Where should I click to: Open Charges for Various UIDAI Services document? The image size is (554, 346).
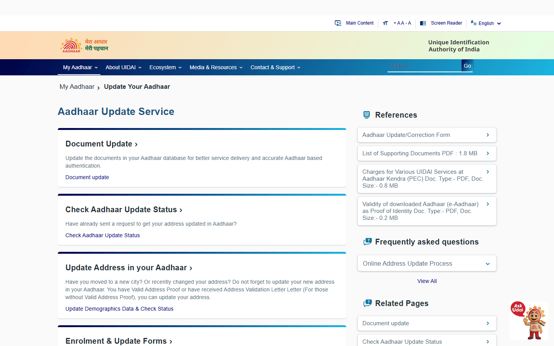click(427, 179)
